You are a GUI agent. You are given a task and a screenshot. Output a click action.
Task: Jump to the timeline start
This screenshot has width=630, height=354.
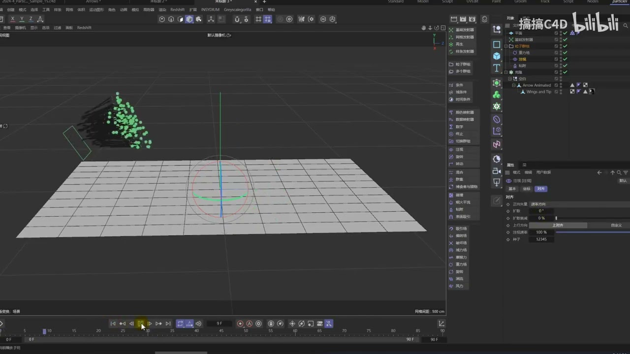point(113,324)
